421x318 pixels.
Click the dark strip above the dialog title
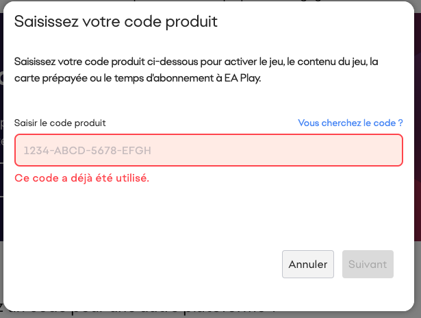[x=205, y=3]
